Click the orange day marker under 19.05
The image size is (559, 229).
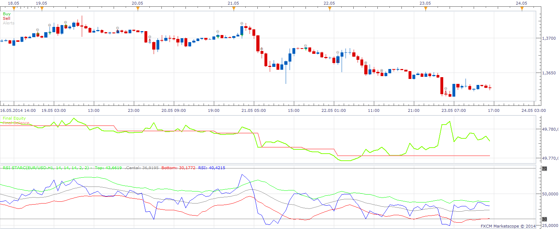[42, 8]
